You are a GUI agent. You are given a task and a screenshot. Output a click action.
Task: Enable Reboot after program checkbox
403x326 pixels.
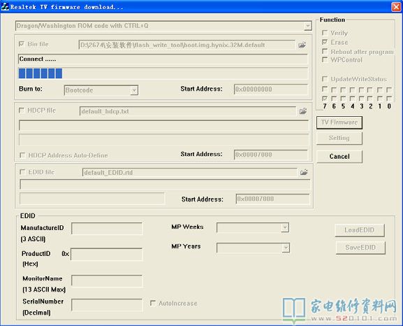click(325, 51)
